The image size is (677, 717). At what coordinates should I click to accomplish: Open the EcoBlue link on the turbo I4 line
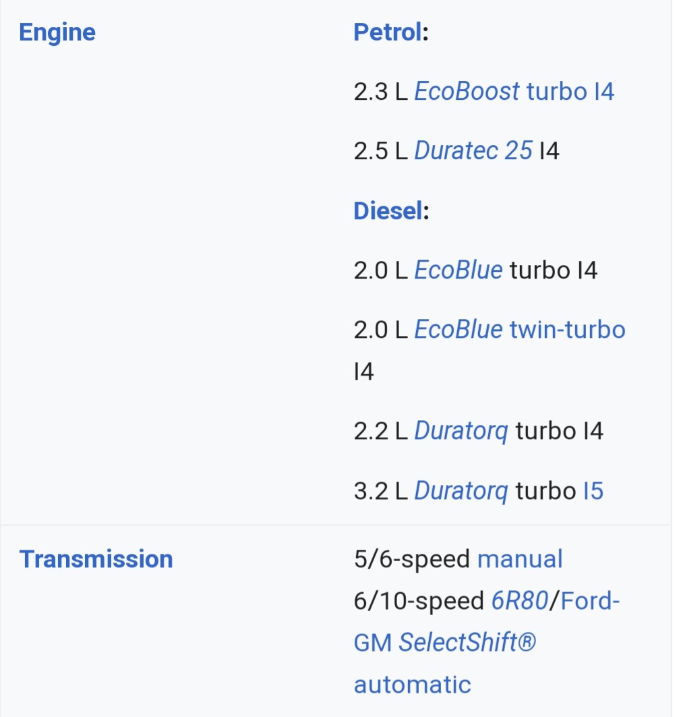coord(458,270)
